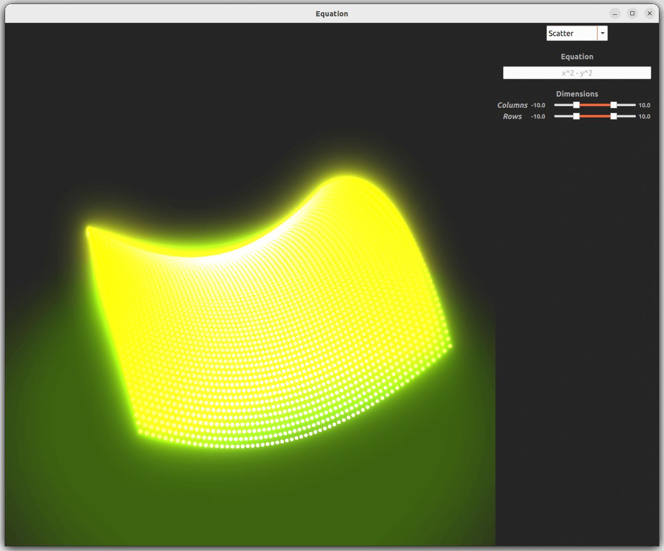
Task: Click the Rows maximum value 10.0
Action: tap(644, 116)
